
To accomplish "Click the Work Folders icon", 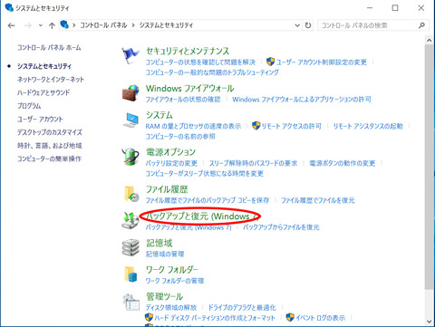I will pos(130,274).
